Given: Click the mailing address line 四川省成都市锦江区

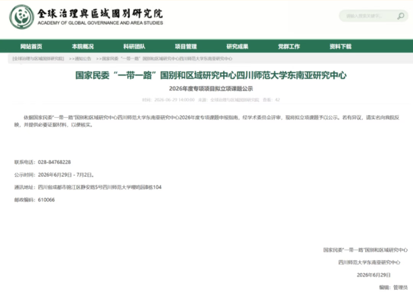Looking at the screenshot, I should pos(100,187).
